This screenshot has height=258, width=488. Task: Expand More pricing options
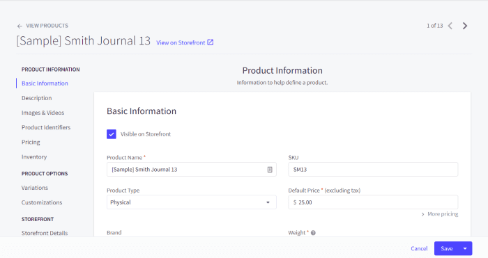[x=440, y=214]
